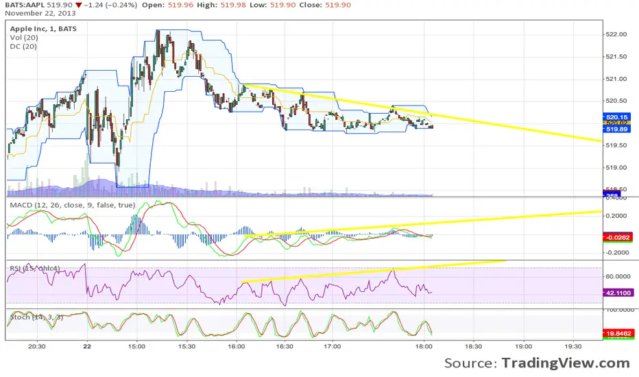The width and height of the screenshot is (639, 377).
Task: Click the 520.50 price axis label
Action: pos(616,101)
